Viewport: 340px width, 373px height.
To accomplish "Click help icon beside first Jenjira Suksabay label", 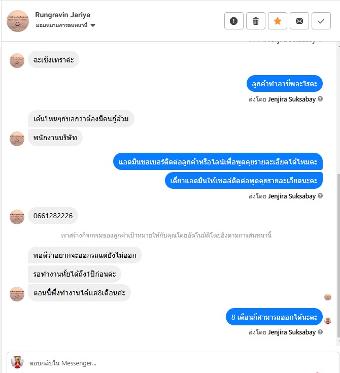I will [320, 99].
